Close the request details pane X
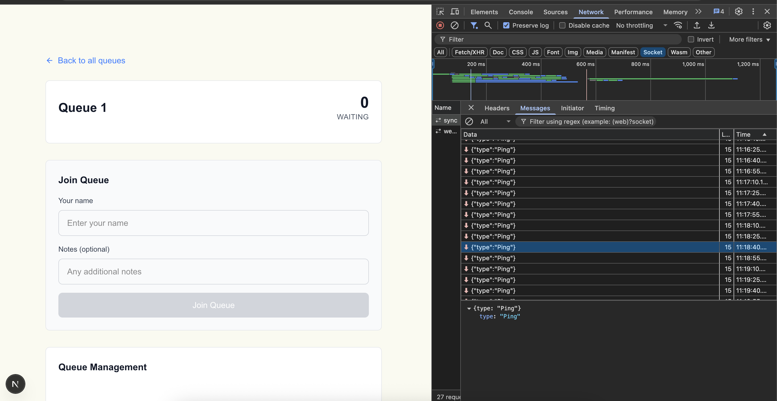Image resolution: width=777 pixels, height=401 pixels. 471,108
